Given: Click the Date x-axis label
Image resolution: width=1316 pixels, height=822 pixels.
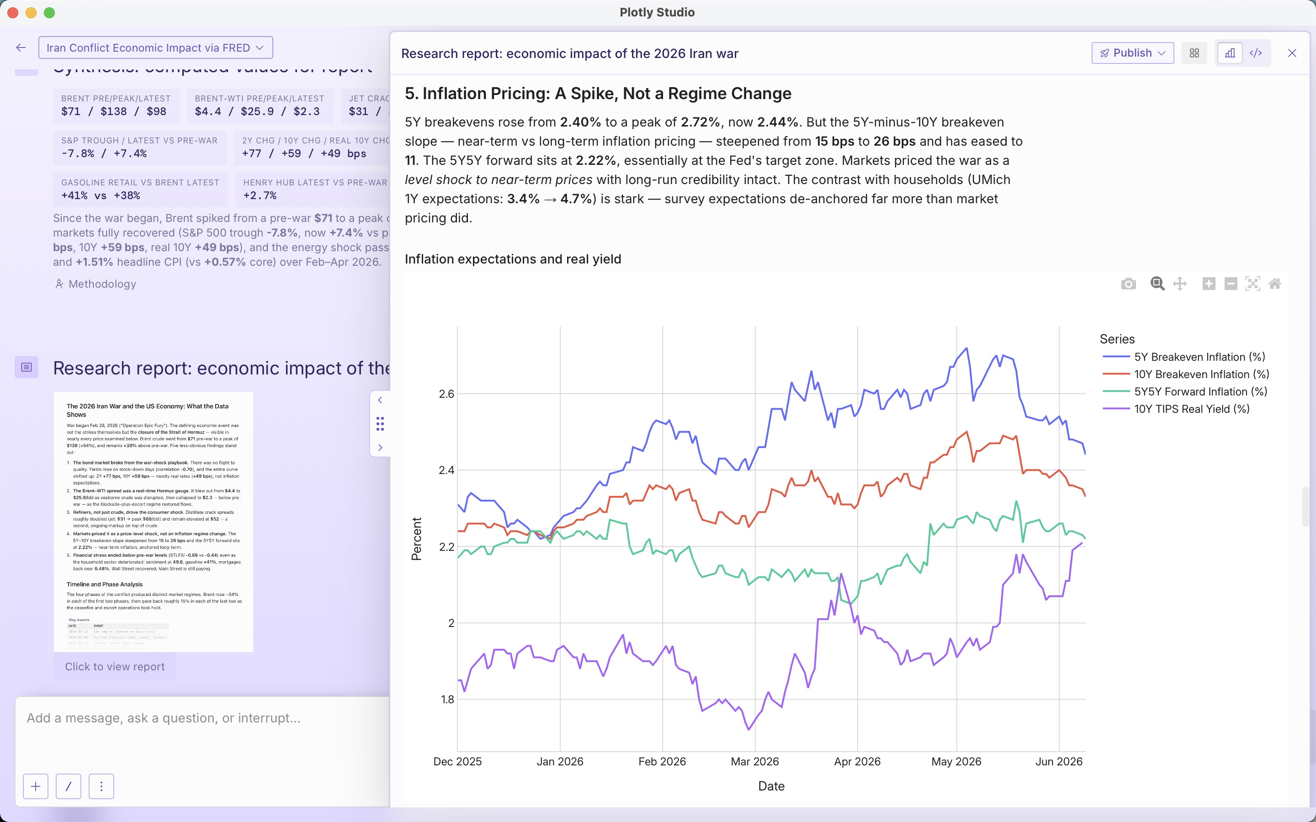Looking at the screenshot, I should pyautogui.click(x=771, y=786).
